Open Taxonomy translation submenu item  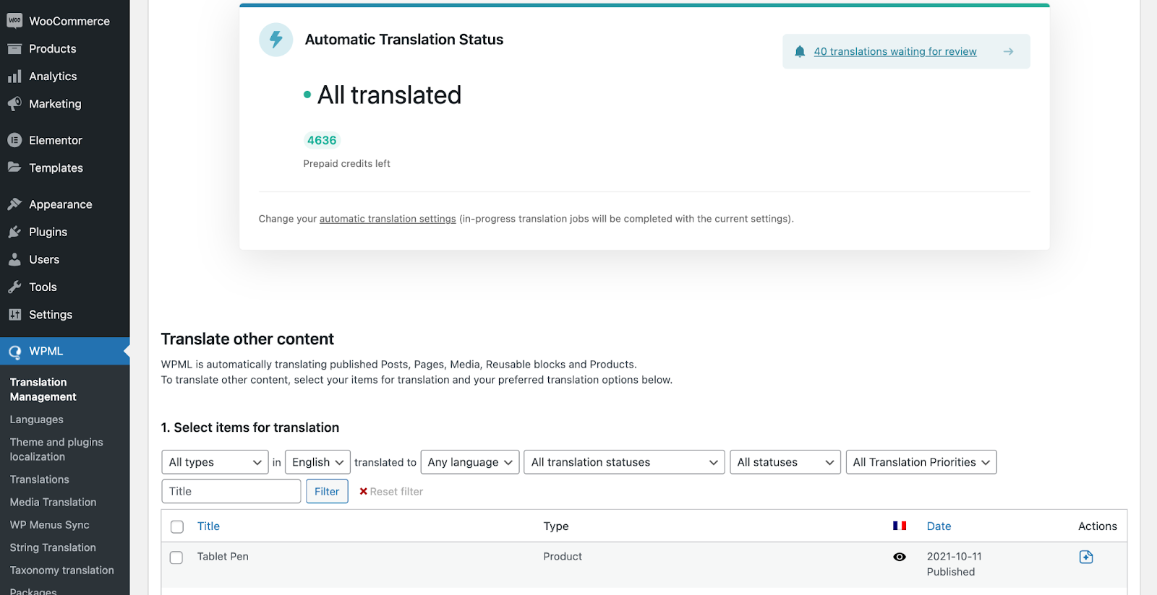[62, 570]
